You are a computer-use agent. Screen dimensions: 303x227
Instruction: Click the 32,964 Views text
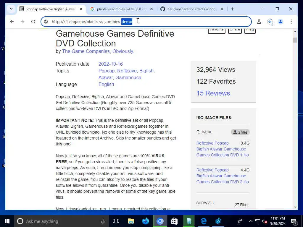coord(216,70)
